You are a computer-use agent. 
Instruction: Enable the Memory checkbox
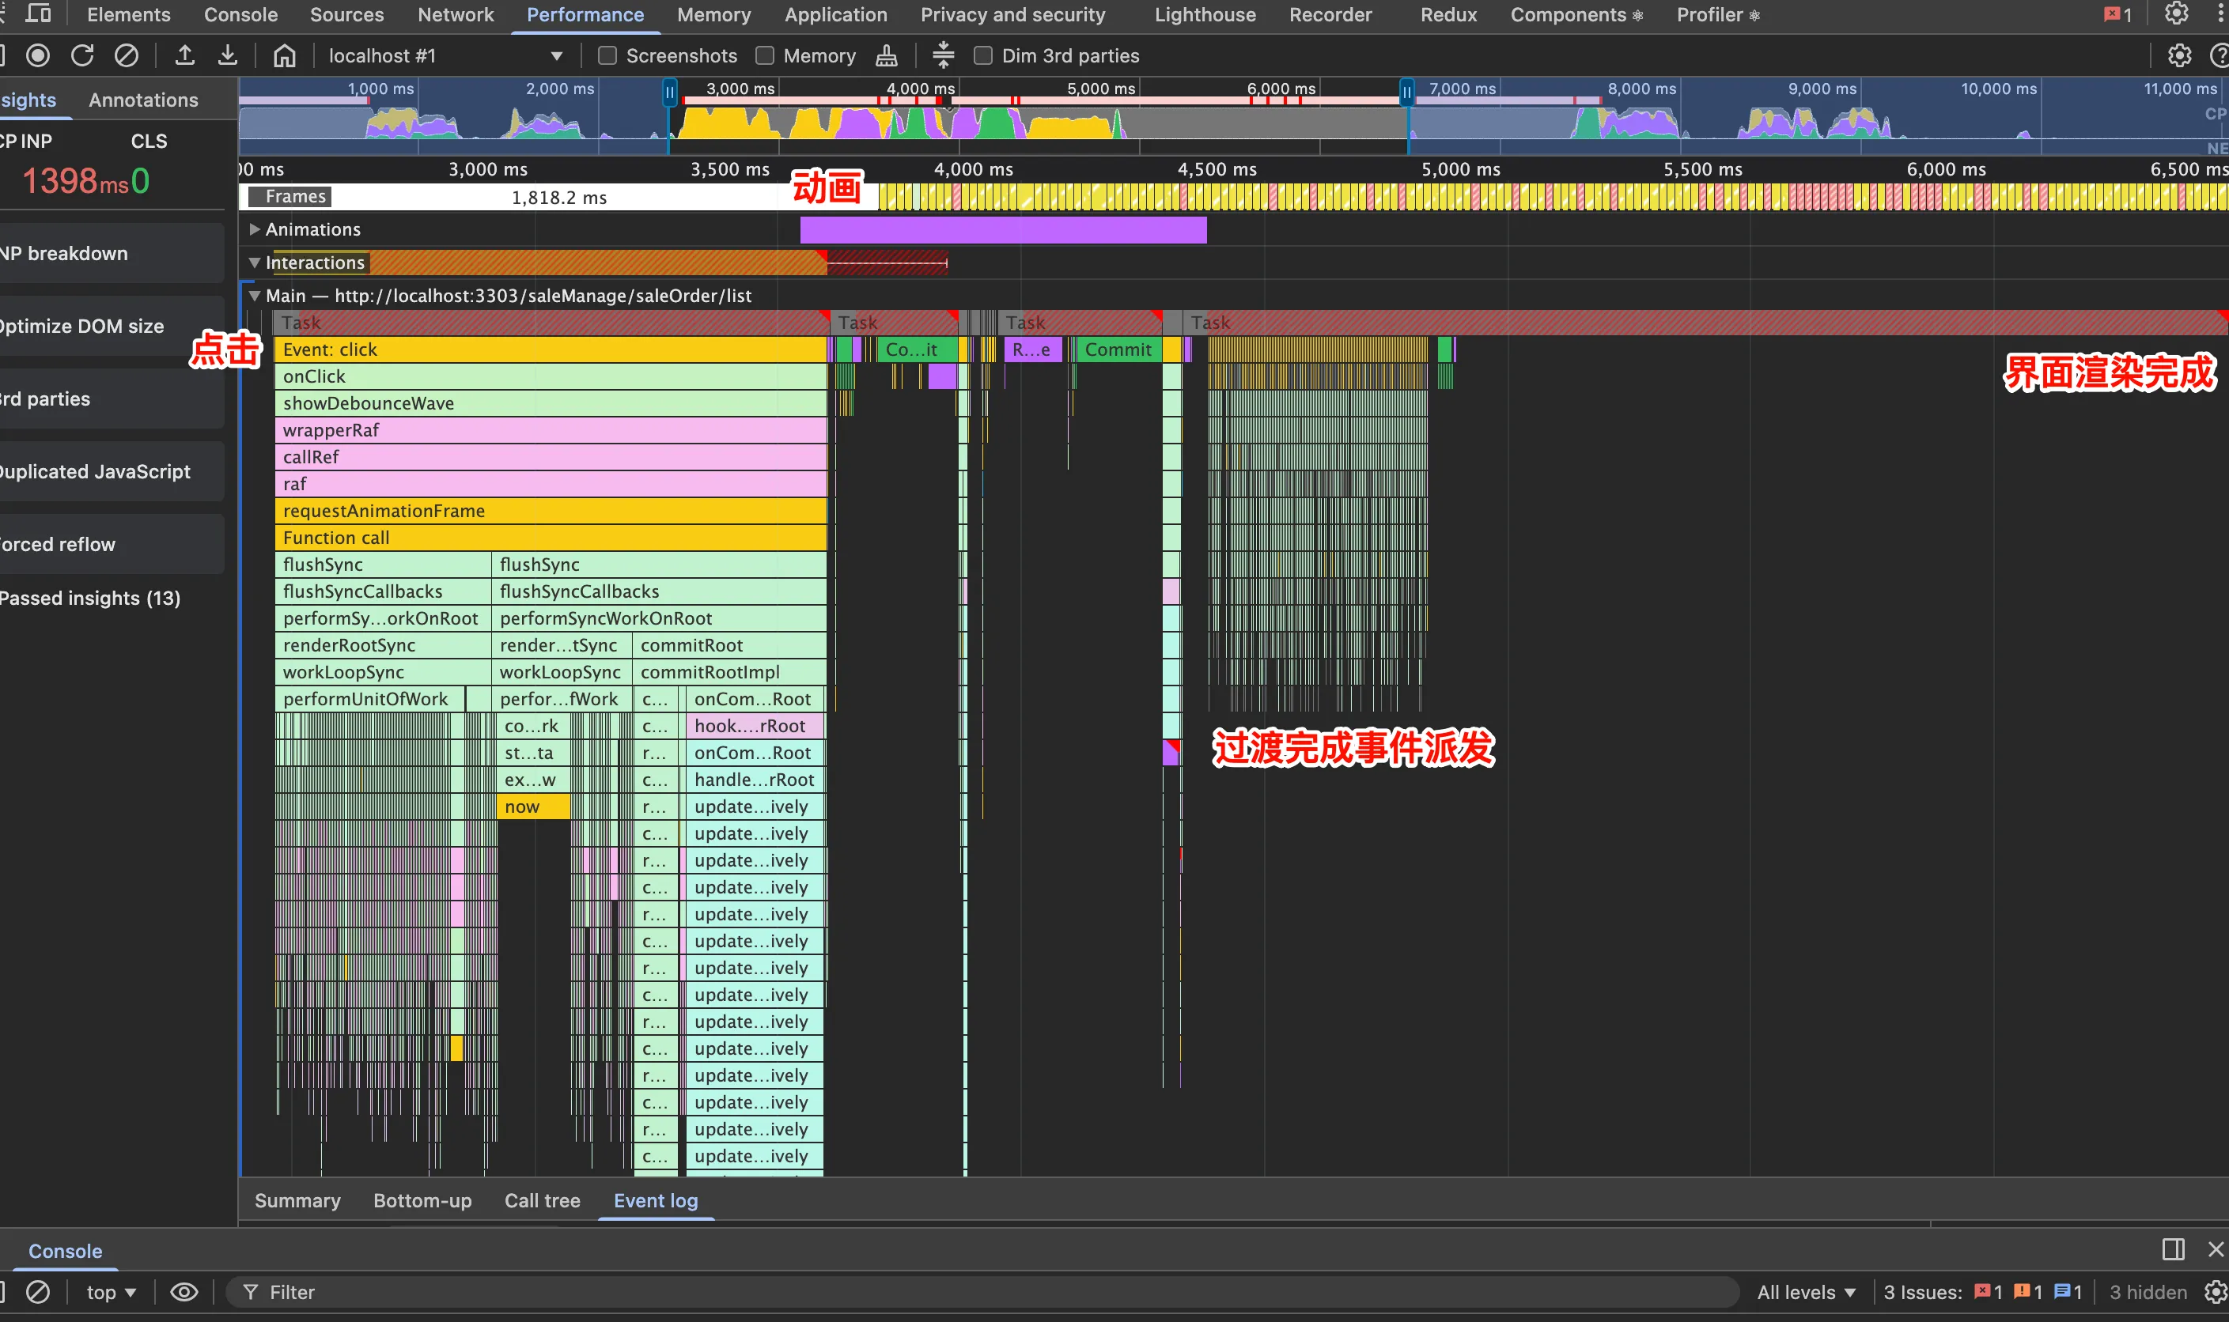(765, 56)
